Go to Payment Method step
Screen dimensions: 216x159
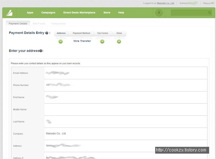[x=81, y=33]
